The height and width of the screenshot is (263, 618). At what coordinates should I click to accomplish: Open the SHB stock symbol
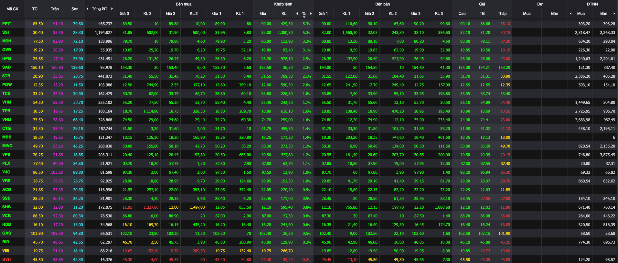[6, 207]
